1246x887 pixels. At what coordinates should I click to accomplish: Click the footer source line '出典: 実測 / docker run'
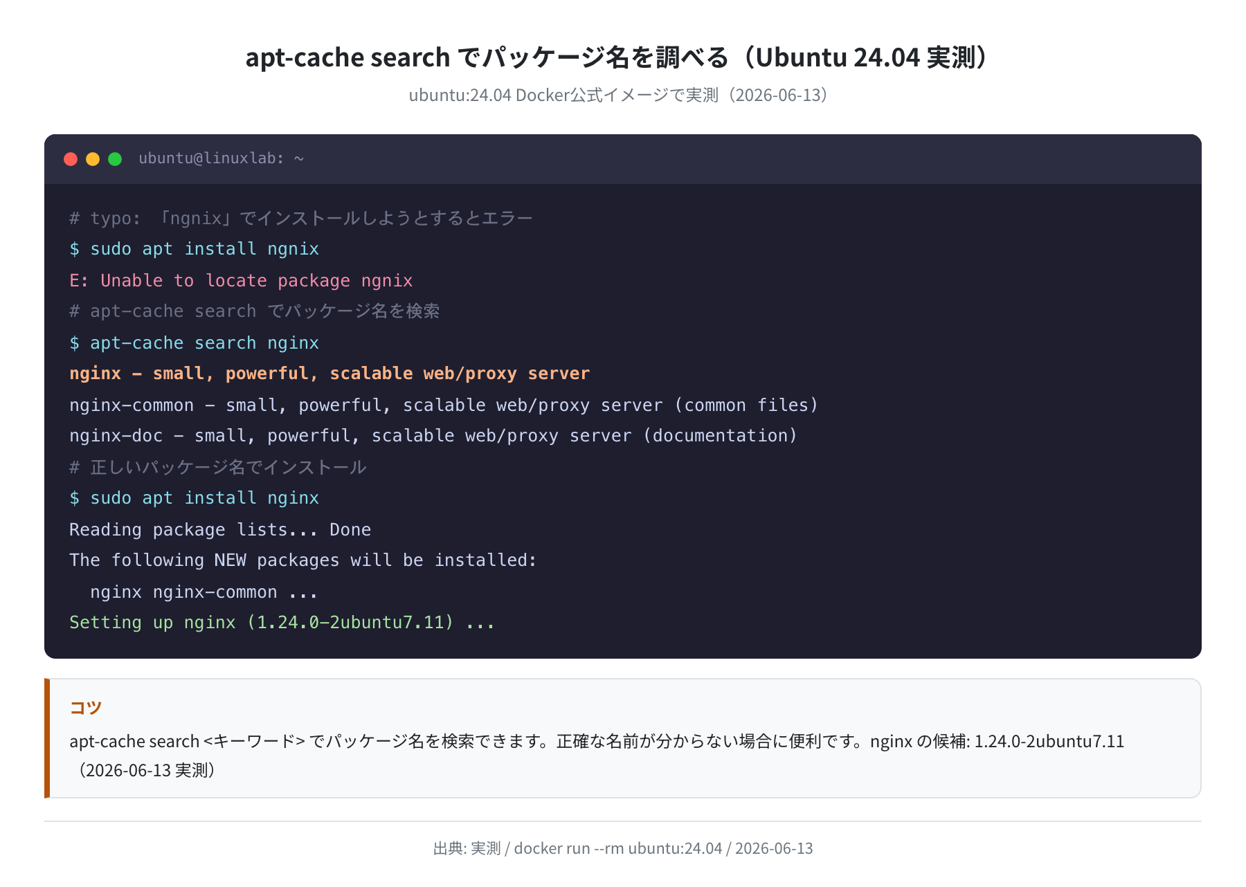point(623,848)
